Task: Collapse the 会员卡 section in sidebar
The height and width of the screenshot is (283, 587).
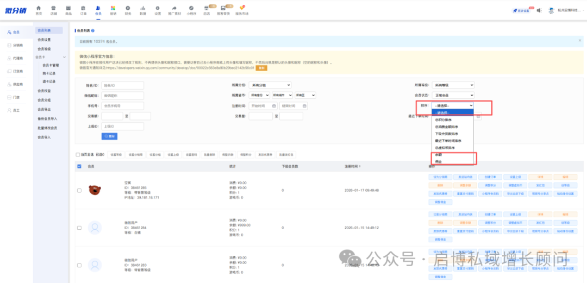Action: (64, 56)
